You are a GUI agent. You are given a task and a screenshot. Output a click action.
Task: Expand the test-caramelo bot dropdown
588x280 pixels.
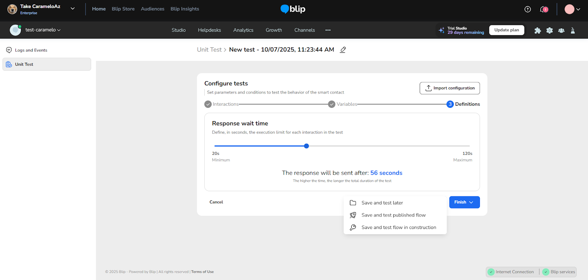(43, 30)
